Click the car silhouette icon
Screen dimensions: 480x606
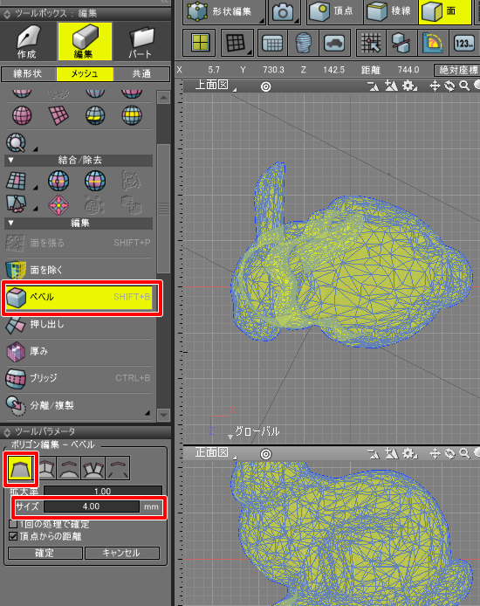pos(334,43)
